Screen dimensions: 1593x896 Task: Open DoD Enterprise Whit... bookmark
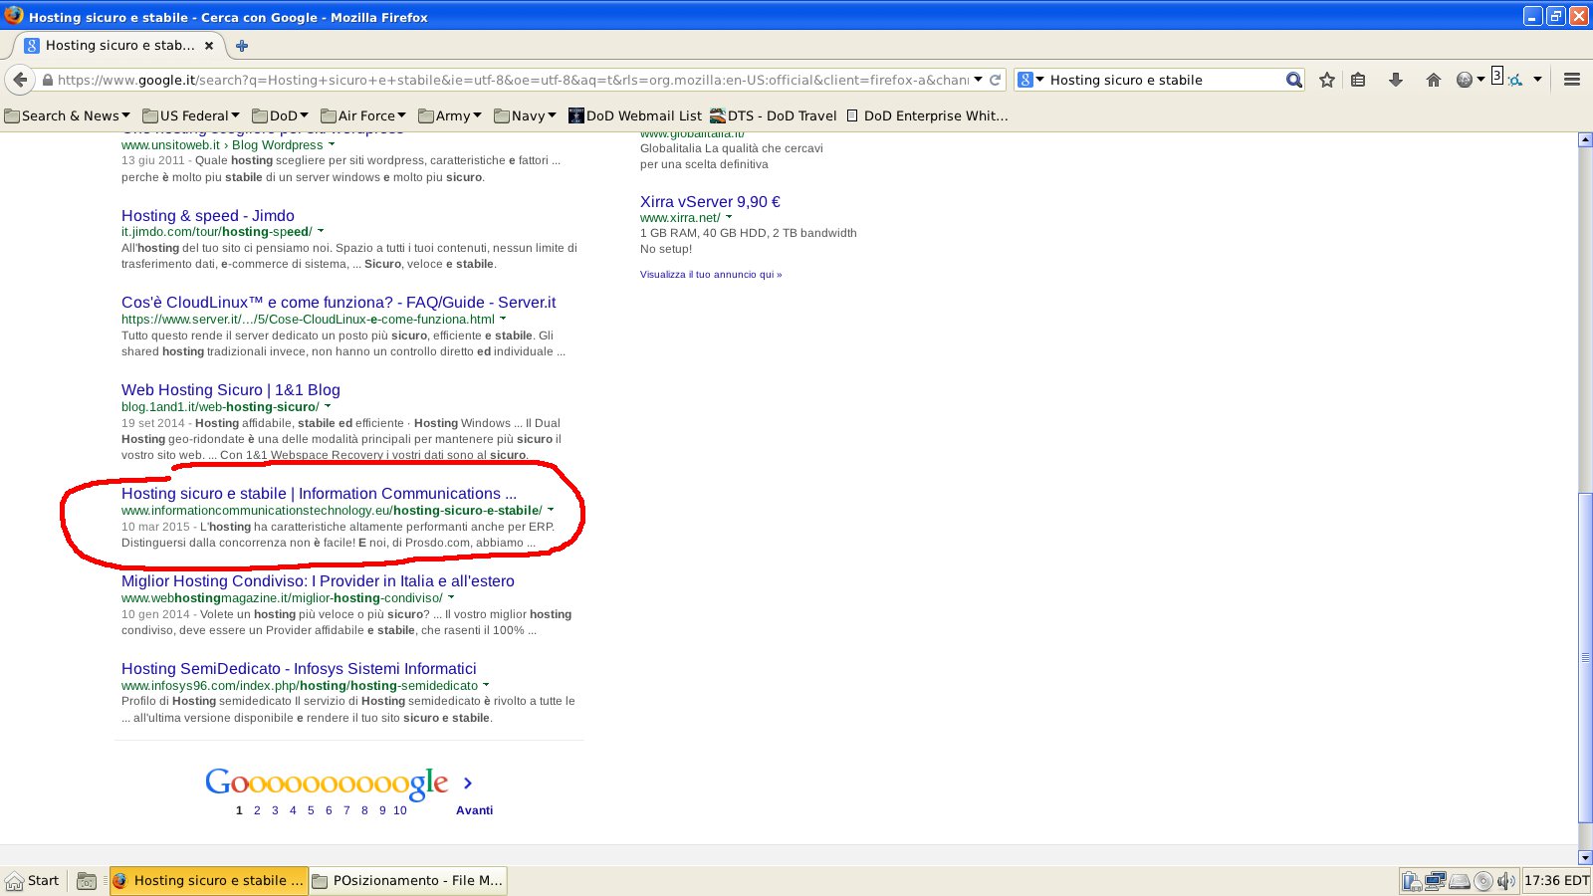[927, 115]
